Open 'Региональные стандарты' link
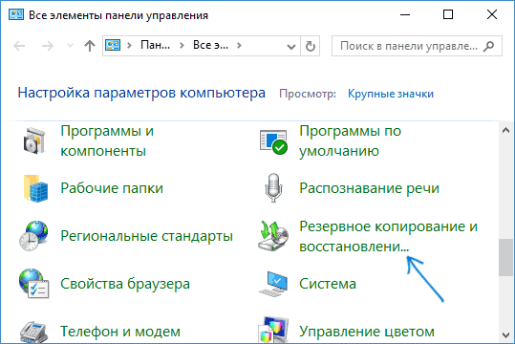 pyautogui.click(x=147, y=236)
